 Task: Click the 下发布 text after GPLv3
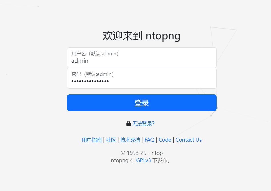(x=161, y=160)
